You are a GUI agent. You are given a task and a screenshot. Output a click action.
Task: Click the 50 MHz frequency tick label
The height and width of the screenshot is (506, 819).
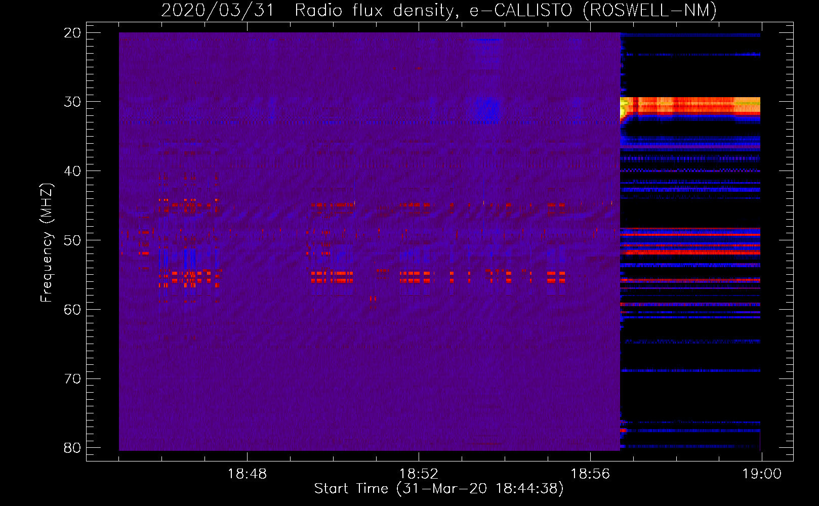(72, 240)
